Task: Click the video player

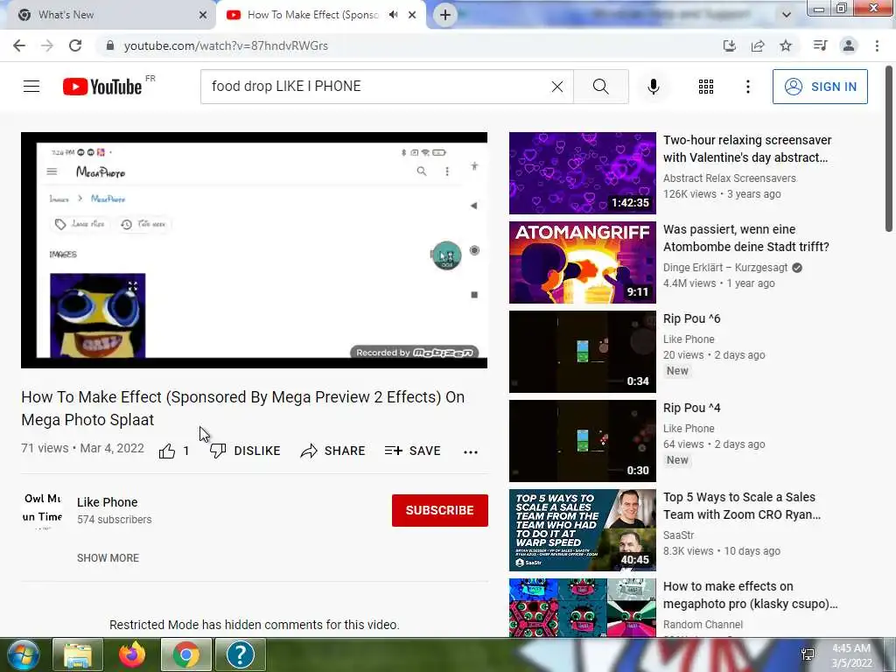Action: (x=255, y=250)
